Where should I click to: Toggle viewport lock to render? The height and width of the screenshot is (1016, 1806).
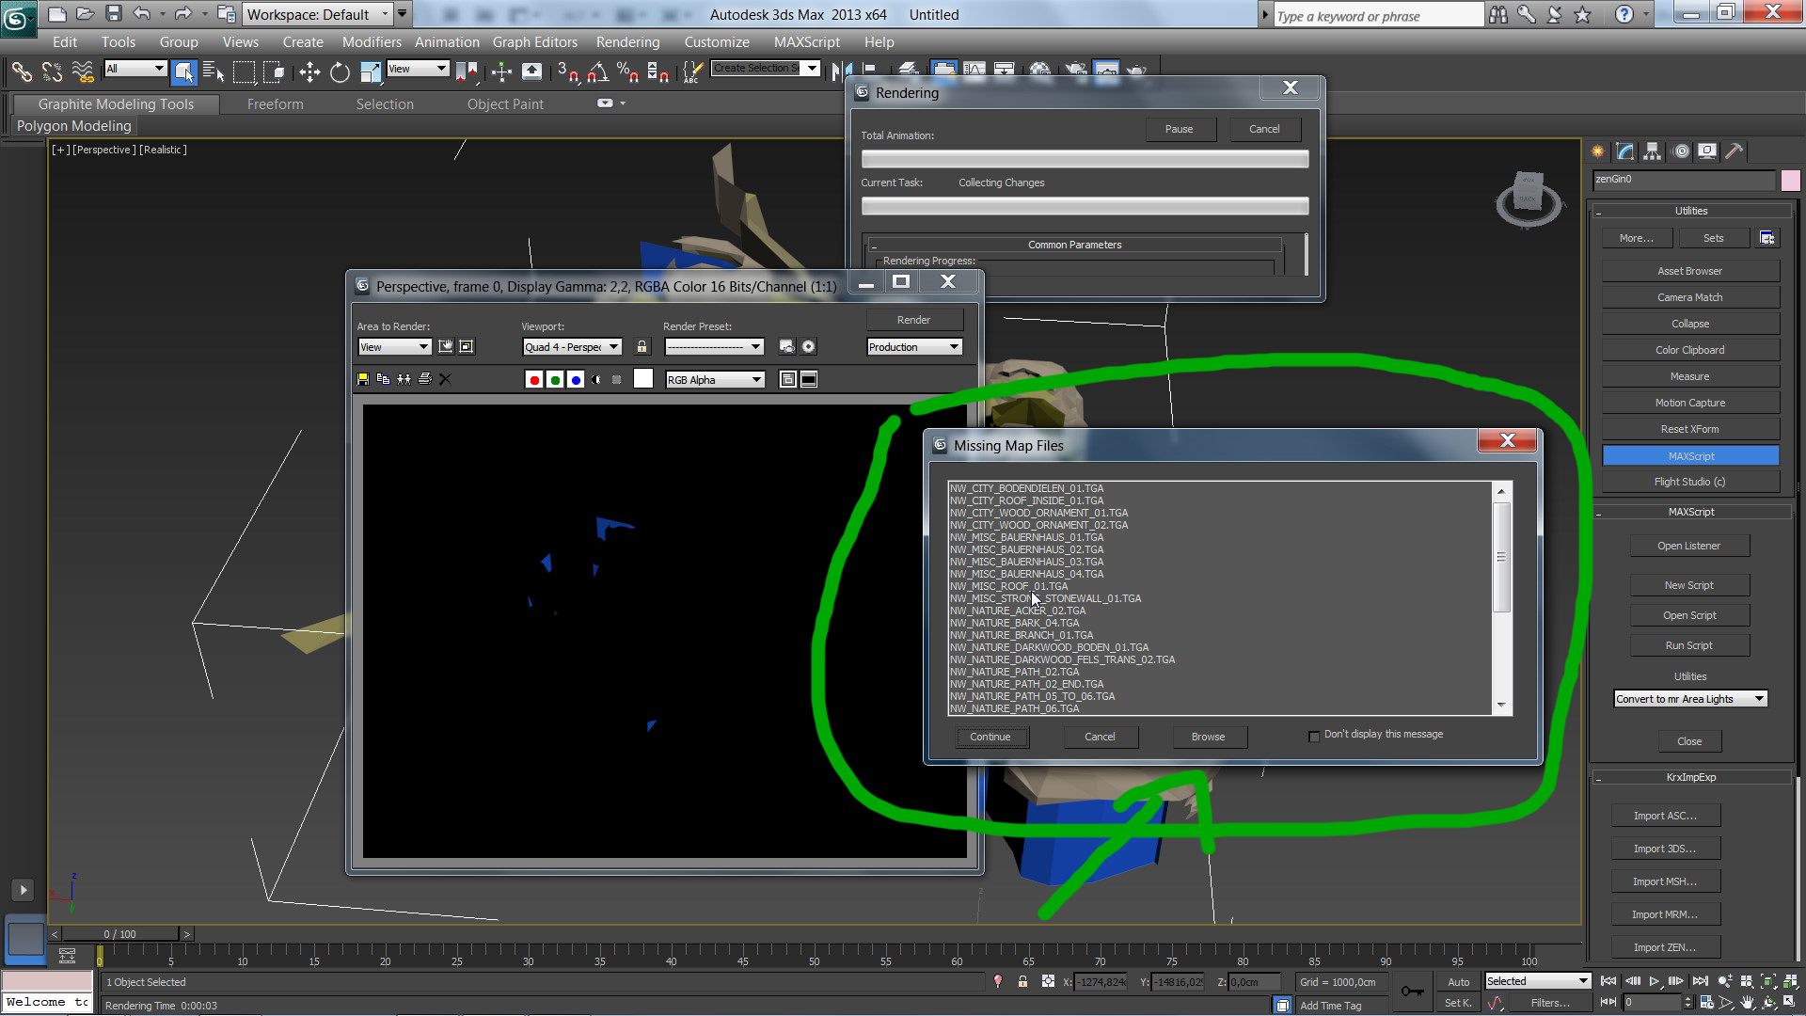coord(642,347)
